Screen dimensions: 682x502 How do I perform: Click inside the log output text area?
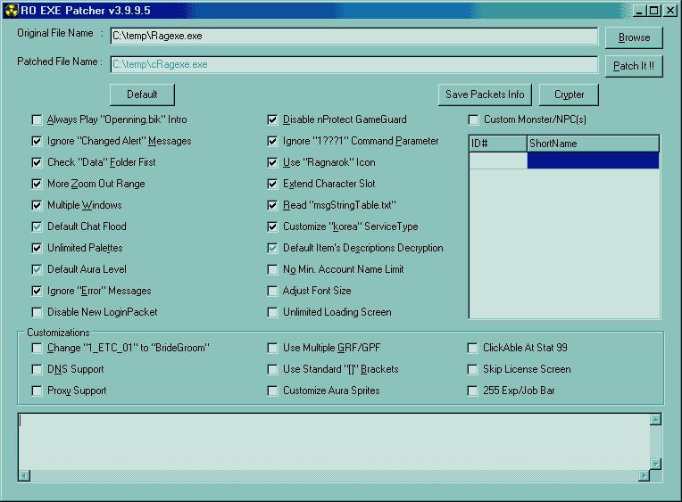(x=334, y=441)
